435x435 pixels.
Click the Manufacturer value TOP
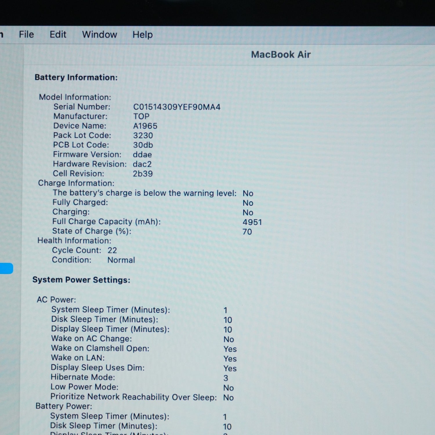coord(141,117)
